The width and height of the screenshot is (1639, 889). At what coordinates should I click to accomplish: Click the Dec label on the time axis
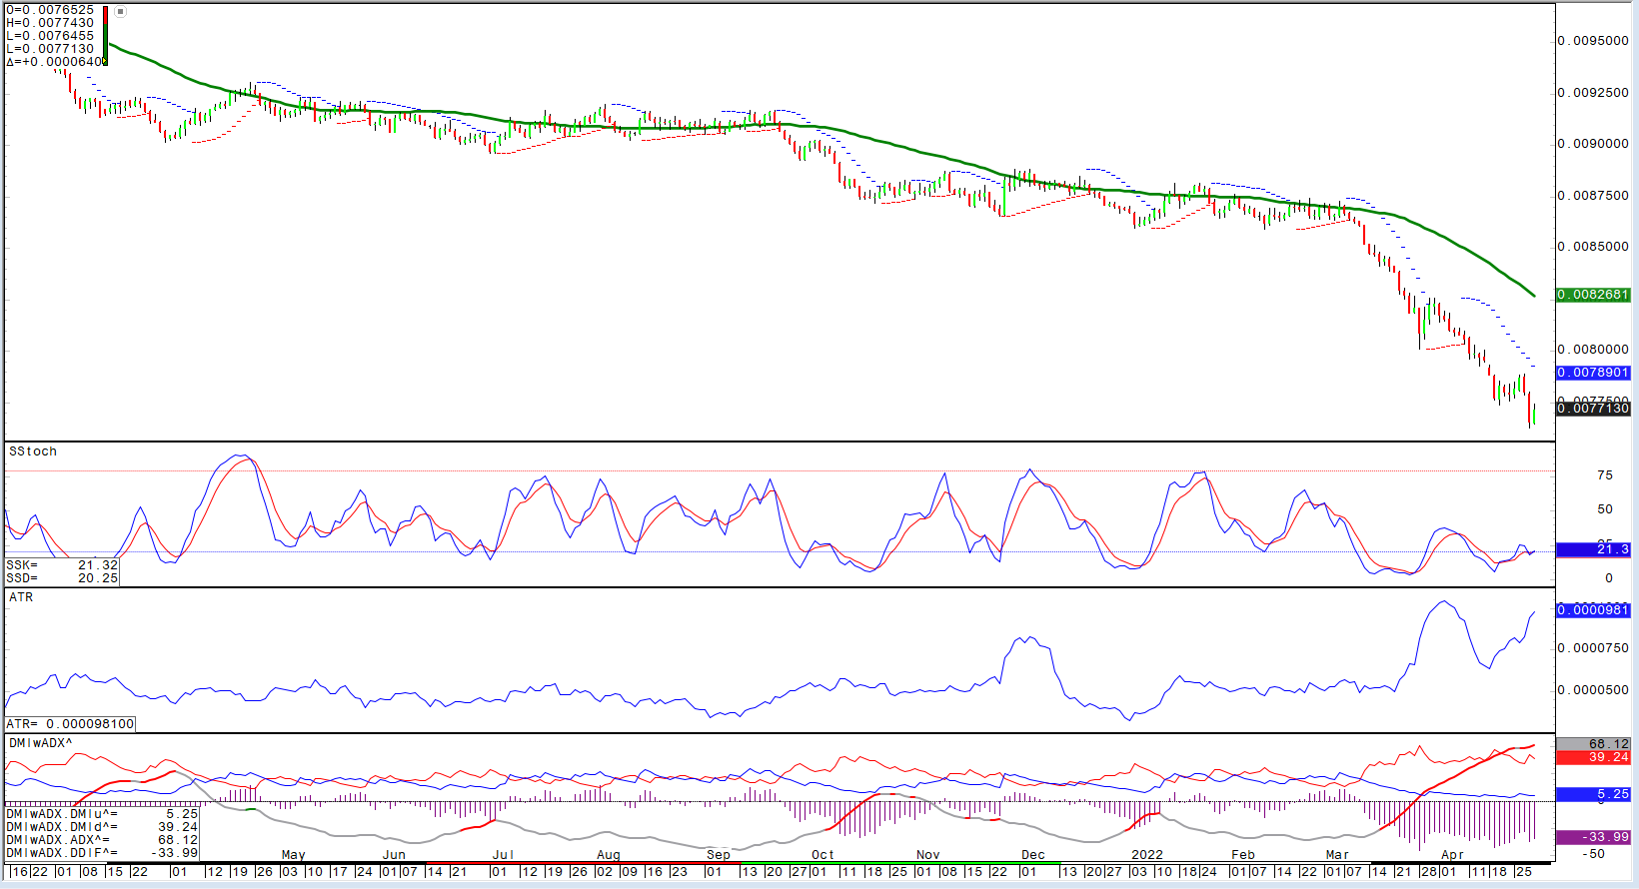pos(1033,855)
